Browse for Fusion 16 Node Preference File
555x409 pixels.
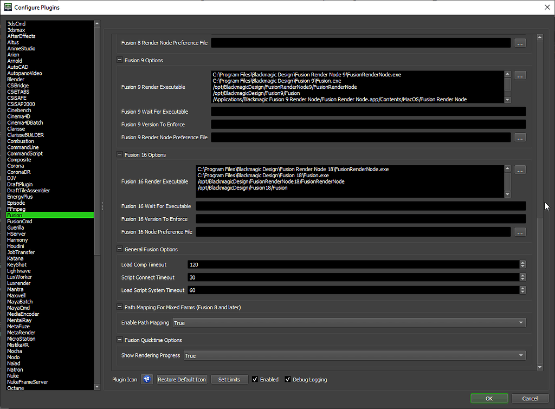(x=520, y=232)
